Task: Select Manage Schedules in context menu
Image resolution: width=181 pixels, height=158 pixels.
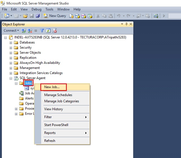Action: click(x=58, y=95)
